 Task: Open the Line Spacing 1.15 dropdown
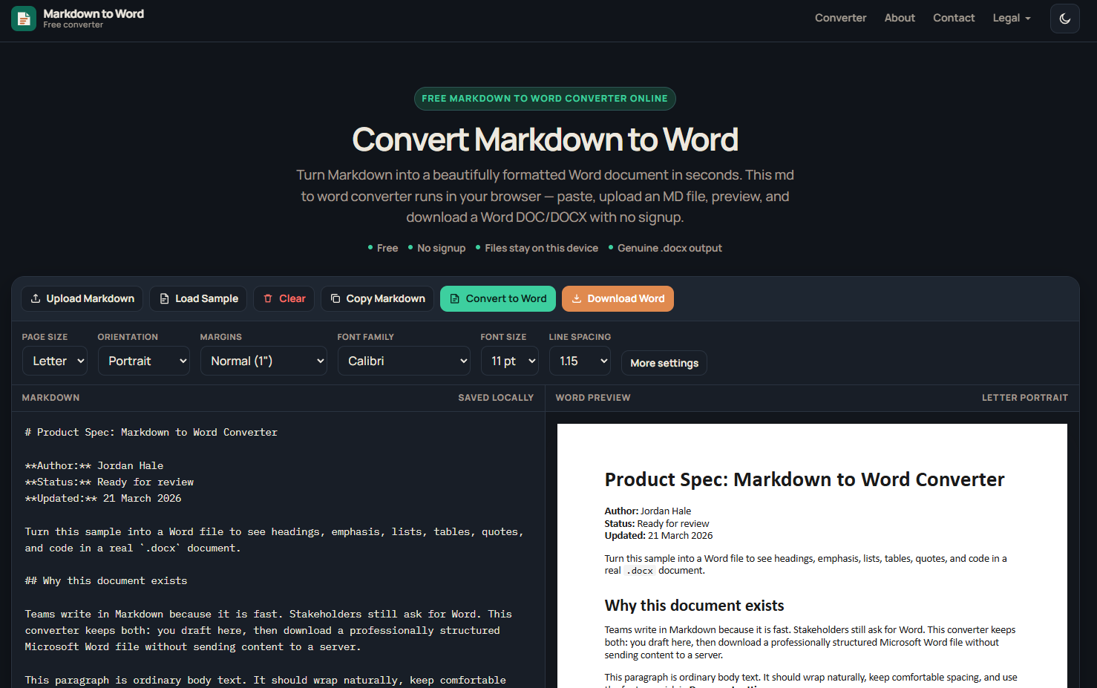coord(580,361)
